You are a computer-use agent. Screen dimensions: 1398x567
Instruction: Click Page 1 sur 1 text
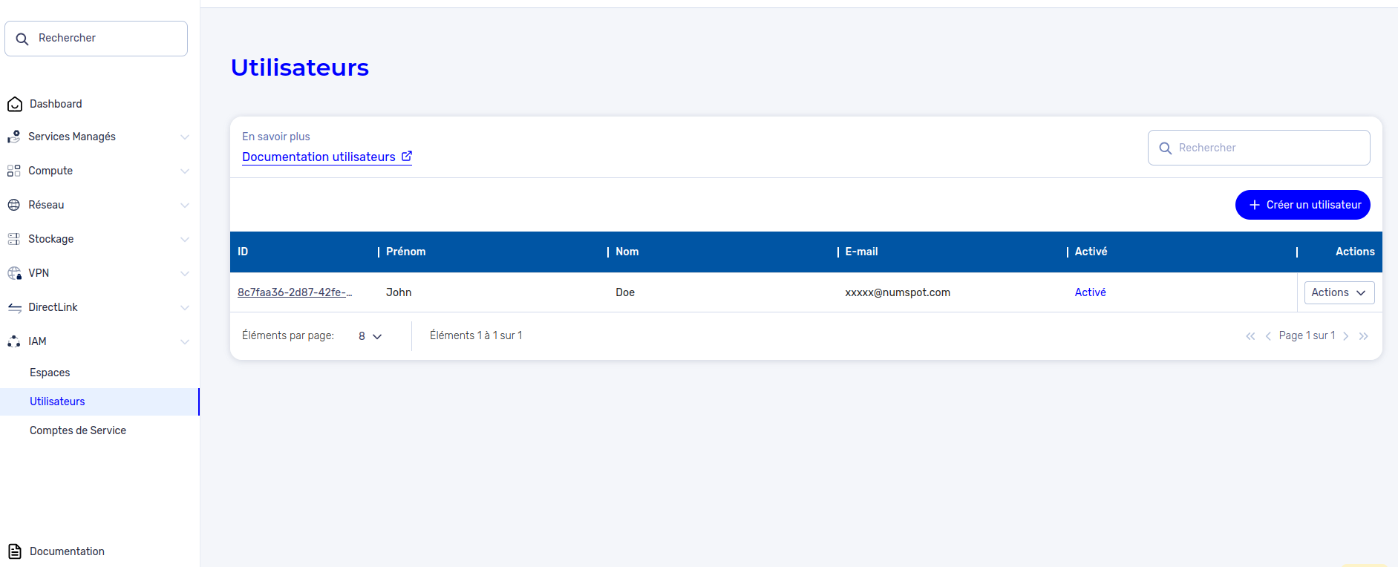click(x=1307, y=335)
